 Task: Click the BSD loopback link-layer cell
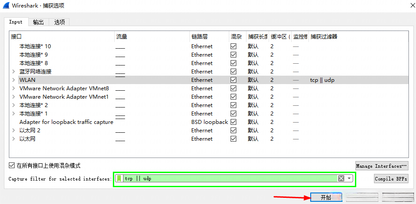(x=210, y=122)
